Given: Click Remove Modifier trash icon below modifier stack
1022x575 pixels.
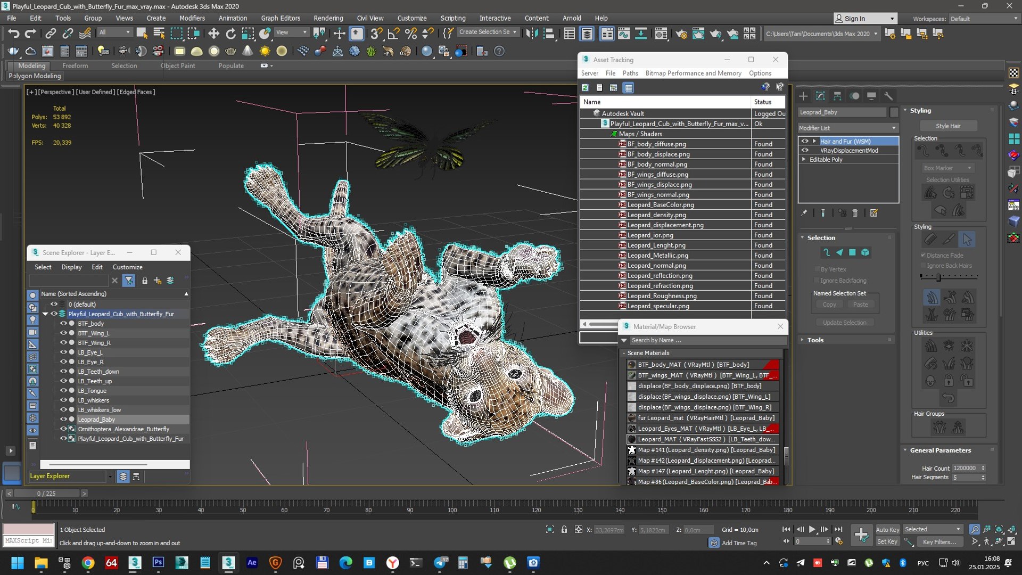Looking at the screenshot, I should [855, 213].
